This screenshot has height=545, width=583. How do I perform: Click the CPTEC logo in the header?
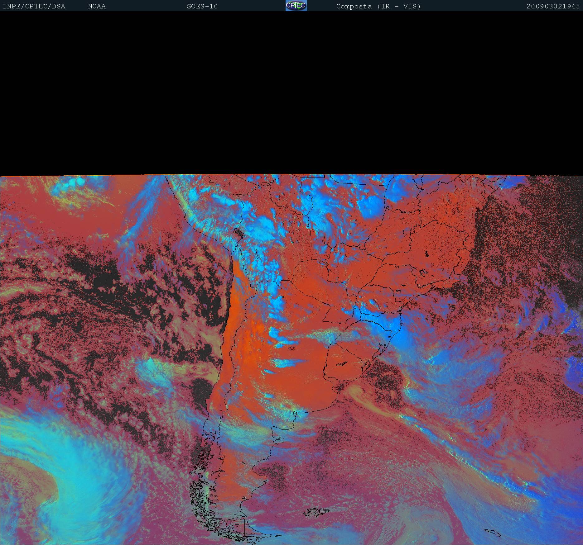[296, 6]
